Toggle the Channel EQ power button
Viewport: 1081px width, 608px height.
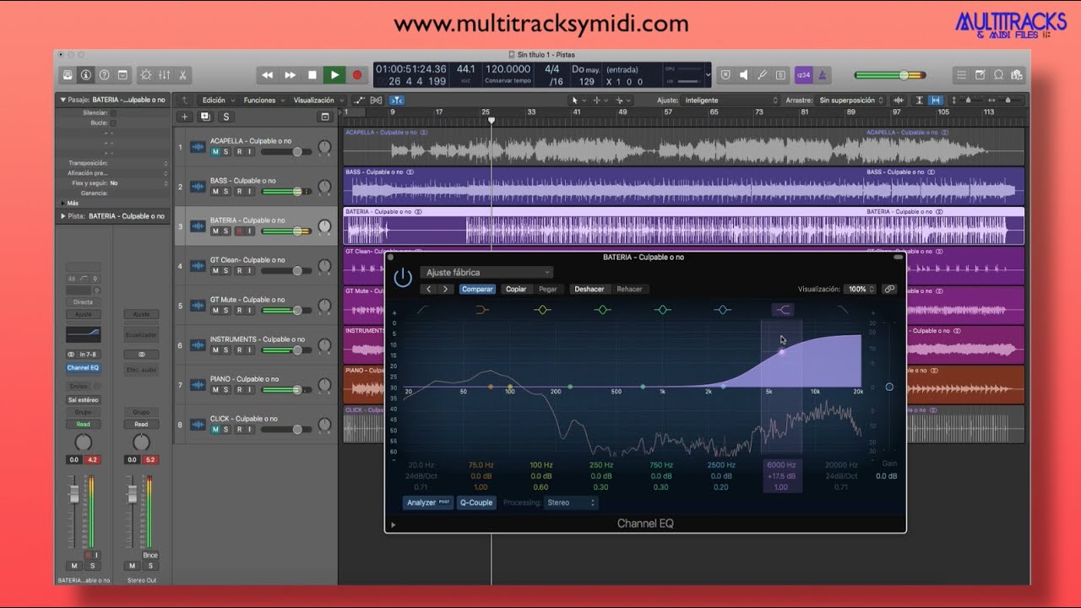[403, 276]
